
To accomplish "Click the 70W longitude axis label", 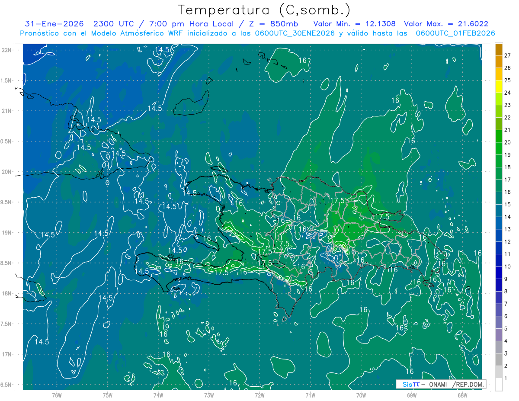I will point(361,395).
